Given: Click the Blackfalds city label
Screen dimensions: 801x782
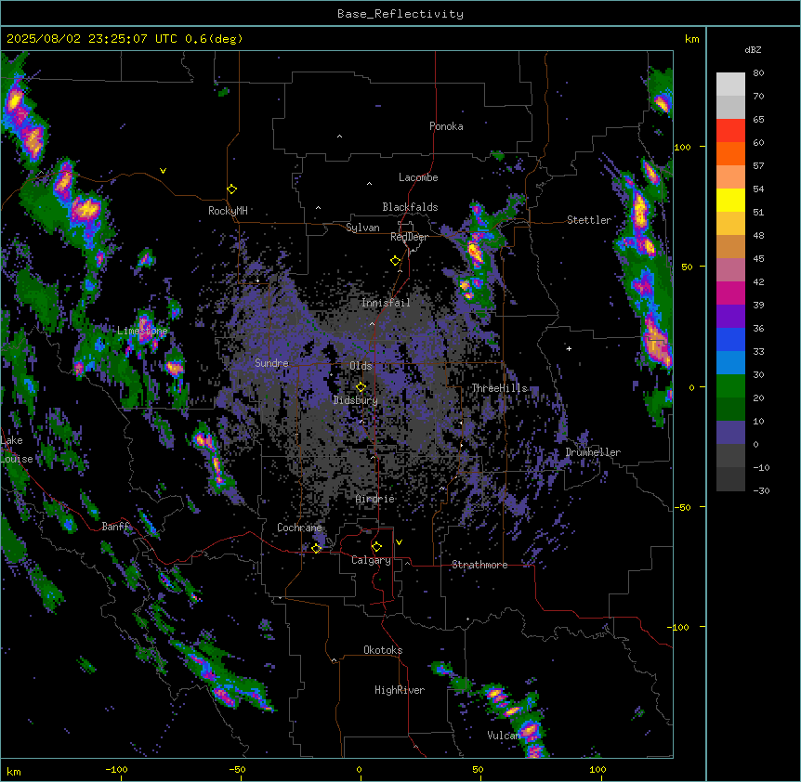Looking at the screenshot, I should point(410,207).
